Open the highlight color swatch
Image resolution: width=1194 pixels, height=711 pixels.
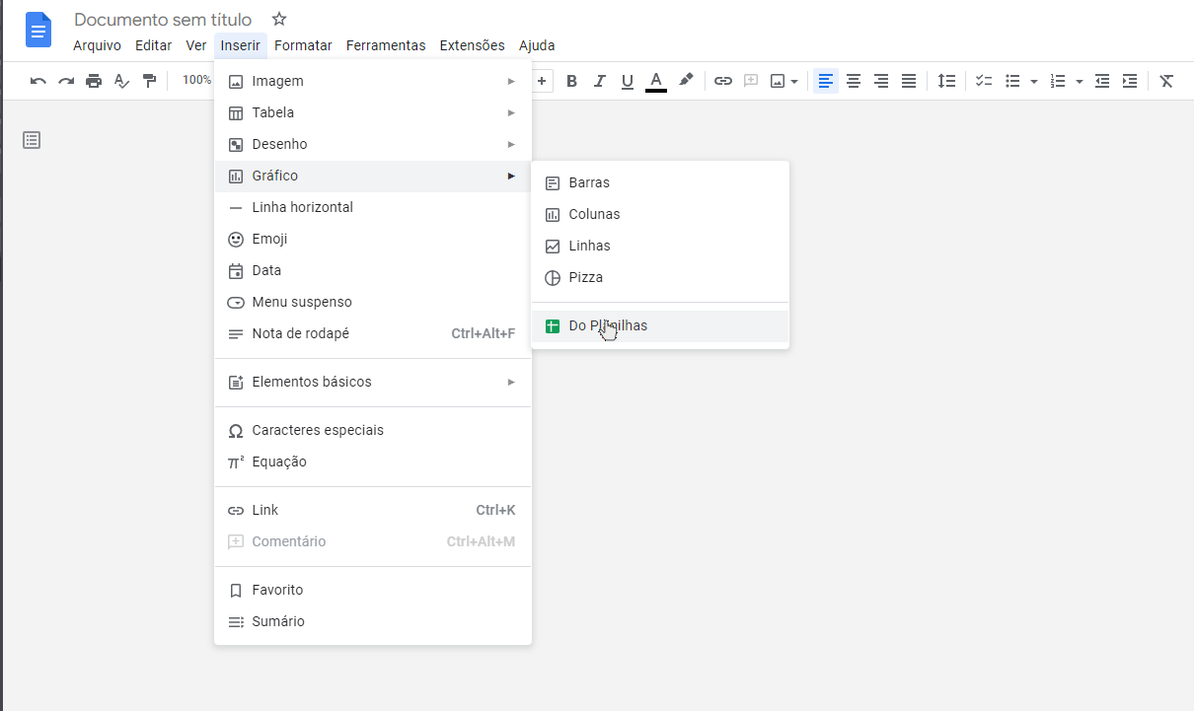point(686,81)
